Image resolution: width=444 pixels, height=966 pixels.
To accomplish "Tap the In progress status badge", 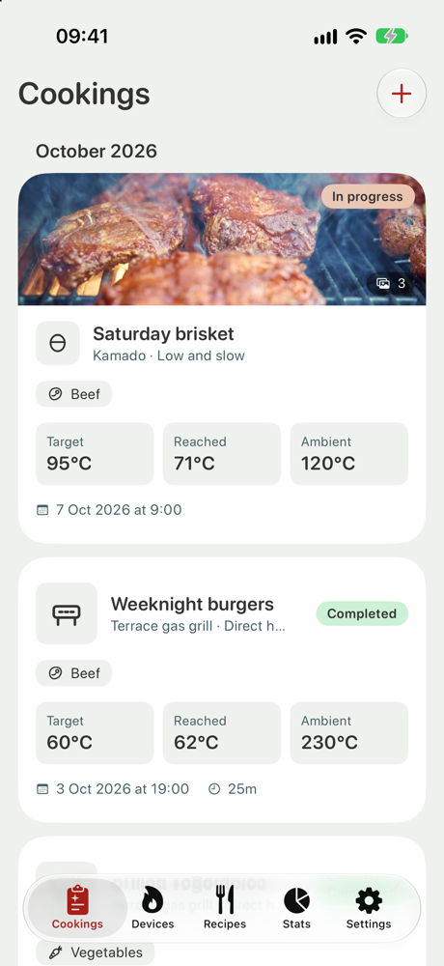I will point(368,196).
